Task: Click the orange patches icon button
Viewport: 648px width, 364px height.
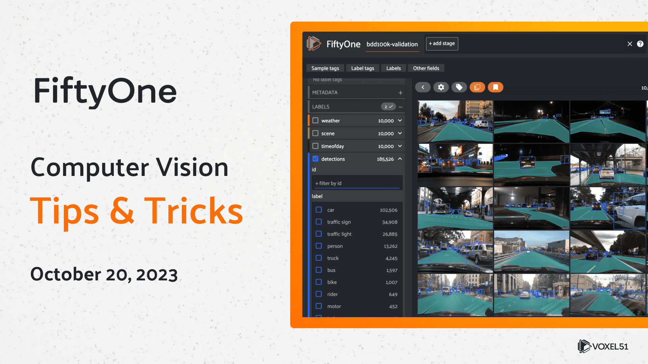Action: [x=477, y=87]
